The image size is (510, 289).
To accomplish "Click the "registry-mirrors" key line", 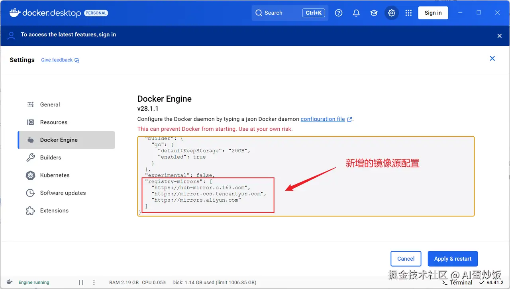I will (x=178, y=181).
